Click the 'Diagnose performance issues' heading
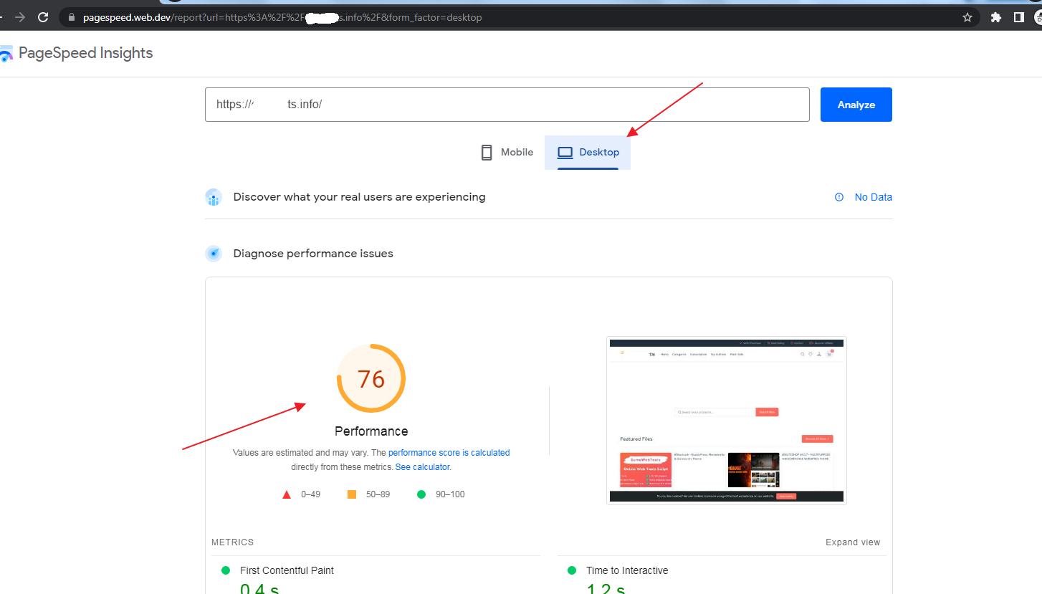This screenshot has width=1042, height=594. click(313, 254)
